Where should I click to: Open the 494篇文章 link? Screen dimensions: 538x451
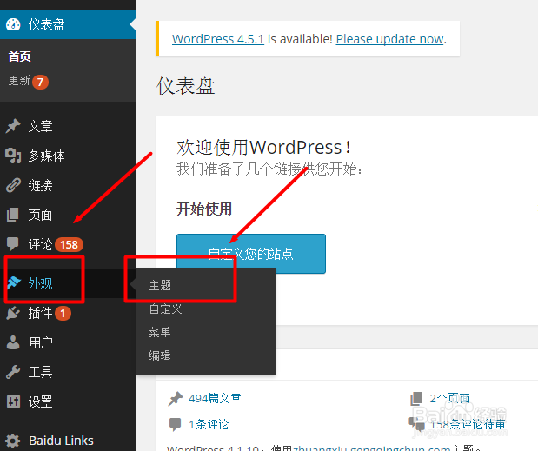[216, 398]
